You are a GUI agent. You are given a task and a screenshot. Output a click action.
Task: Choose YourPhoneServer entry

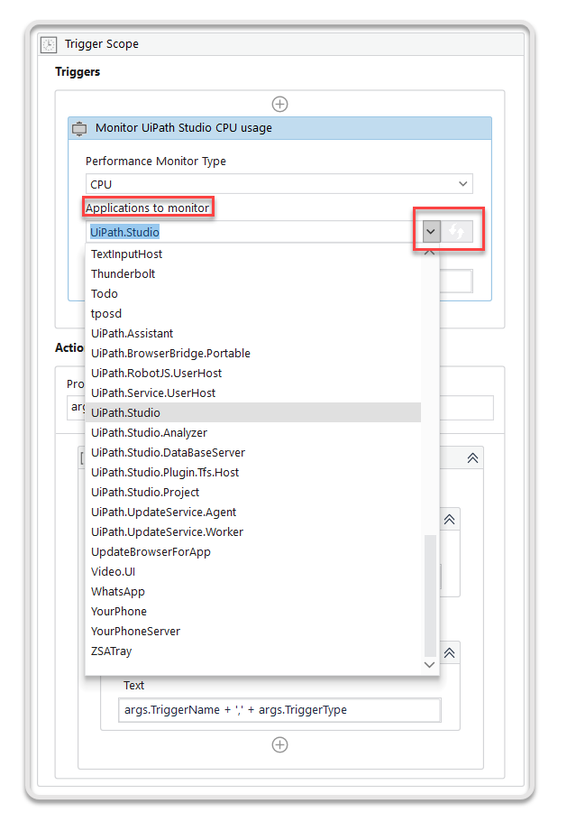[x=253, y=632]
